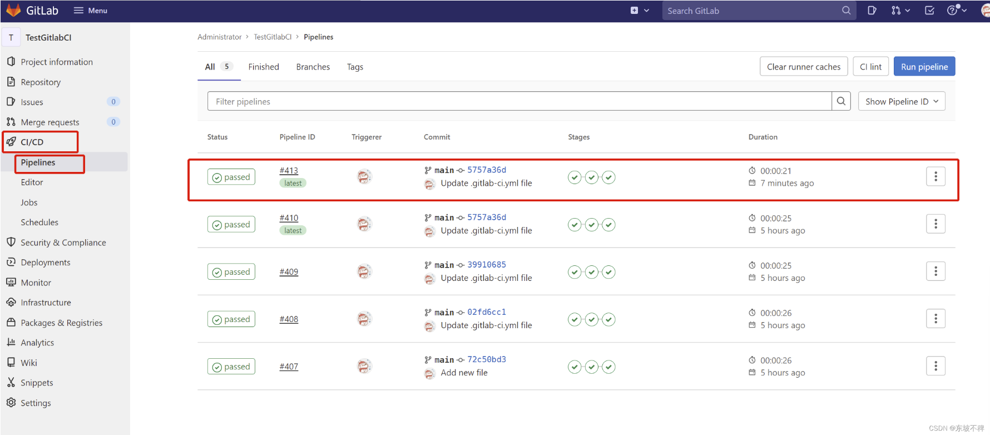Open the To-Do list icon
The width and height of the screenshot is (990, 435).
pyautogui.click(x=929, y=11)
